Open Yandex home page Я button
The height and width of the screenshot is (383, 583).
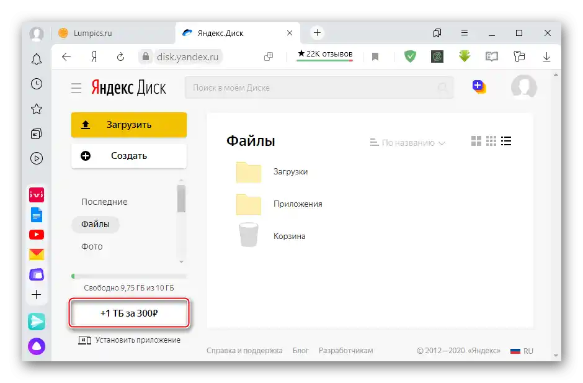tap(94, 57)
